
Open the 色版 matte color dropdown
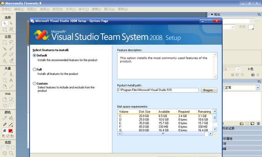pos(251,27)
